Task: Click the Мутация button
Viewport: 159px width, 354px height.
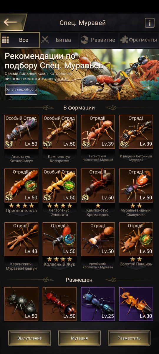Action: 79,338
